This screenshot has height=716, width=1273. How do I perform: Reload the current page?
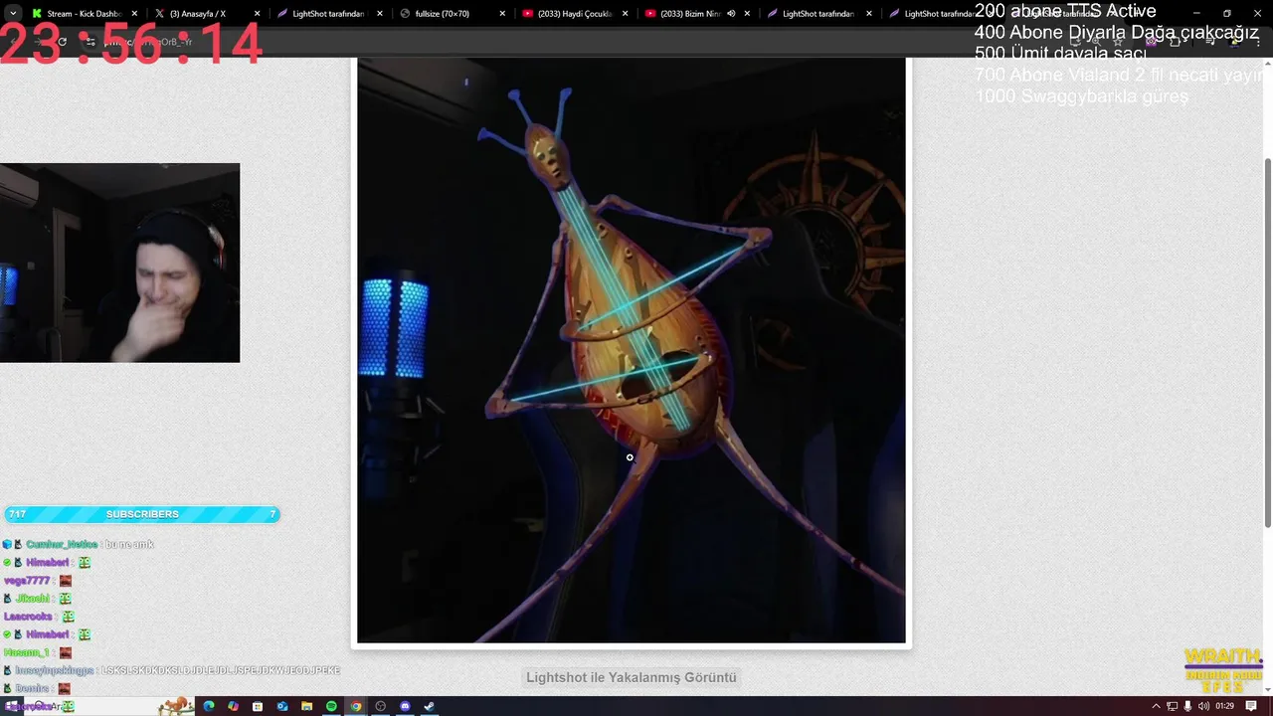62,42
